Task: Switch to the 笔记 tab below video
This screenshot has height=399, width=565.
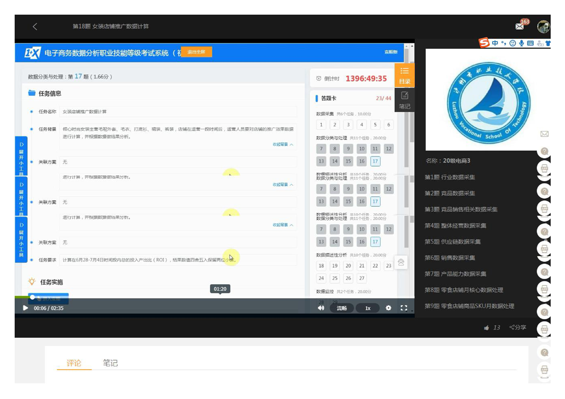Action: coord(110,363)
